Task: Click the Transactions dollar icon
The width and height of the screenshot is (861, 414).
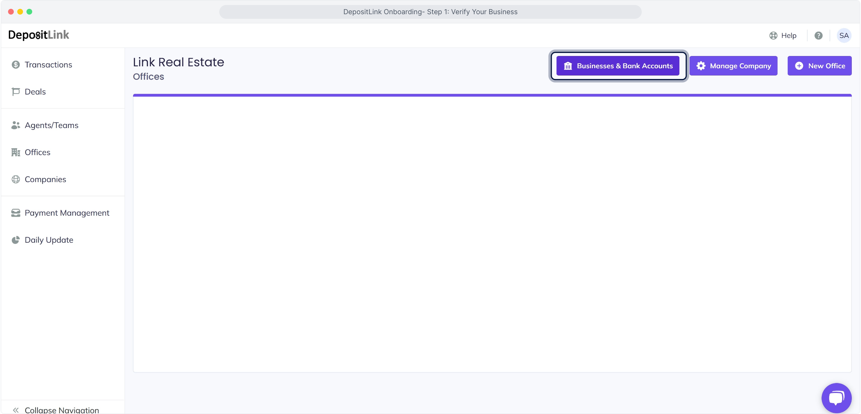Action: point(16,65)
